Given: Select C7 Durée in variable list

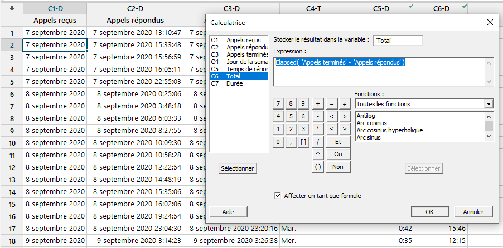Looking at the screenshot, I should pyautogui.click(x=238, y=83).
